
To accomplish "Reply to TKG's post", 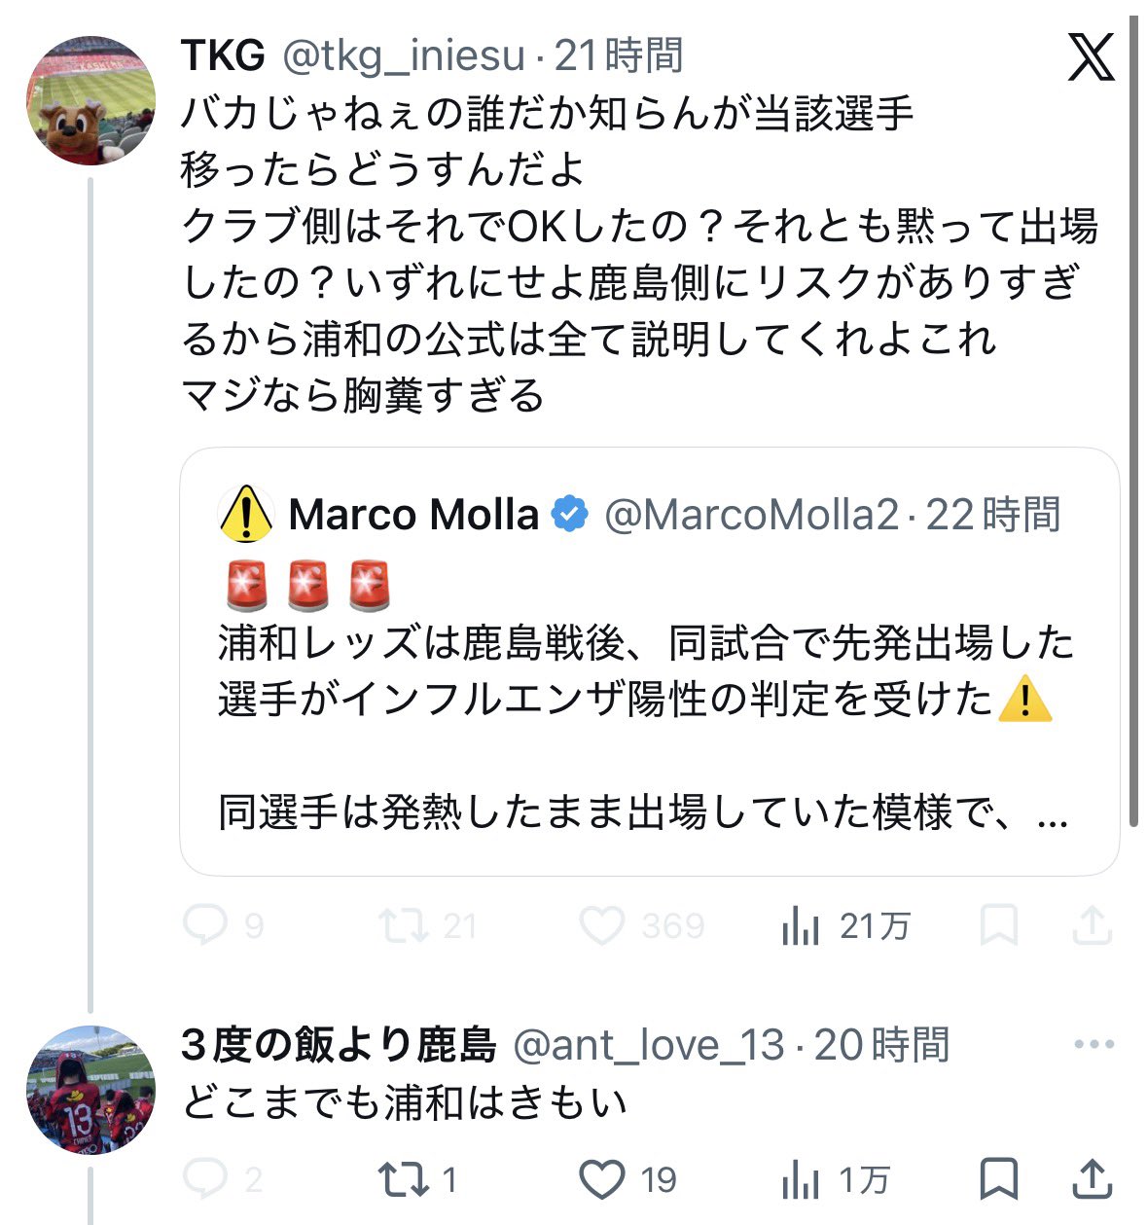I will [205, 925].
